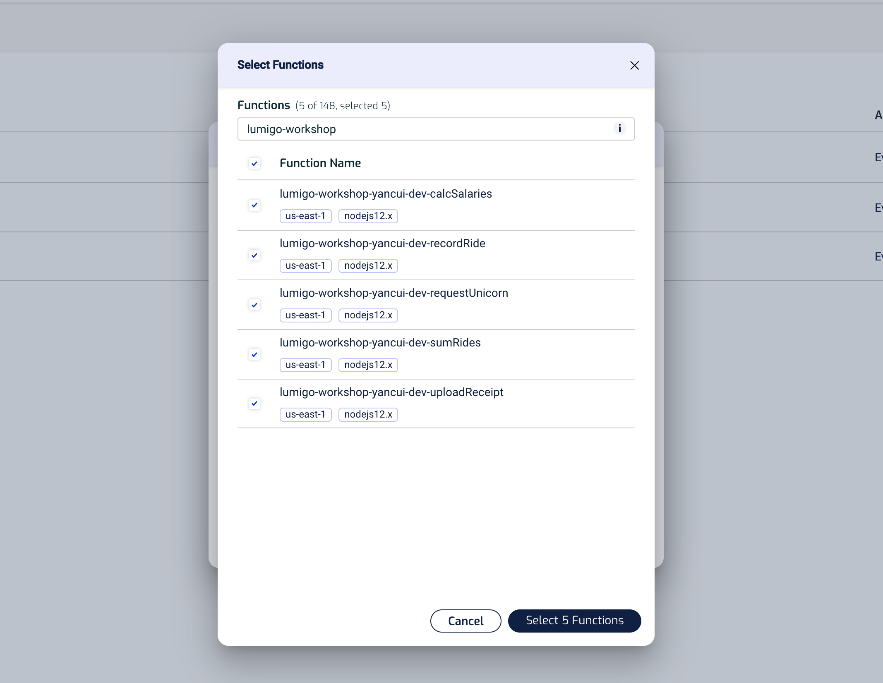Viewport: 883px width, 683px height.
Task: Click us-east-1 tag under sumRides
Action: [x=306, y=365]
